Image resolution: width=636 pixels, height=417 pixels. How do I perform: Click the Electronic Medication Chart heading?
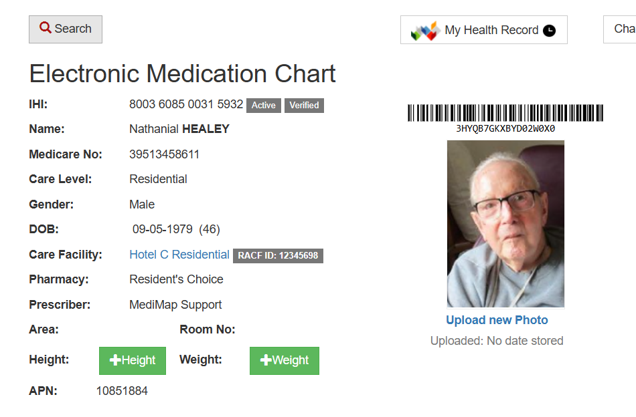click(x=182, y=74)
